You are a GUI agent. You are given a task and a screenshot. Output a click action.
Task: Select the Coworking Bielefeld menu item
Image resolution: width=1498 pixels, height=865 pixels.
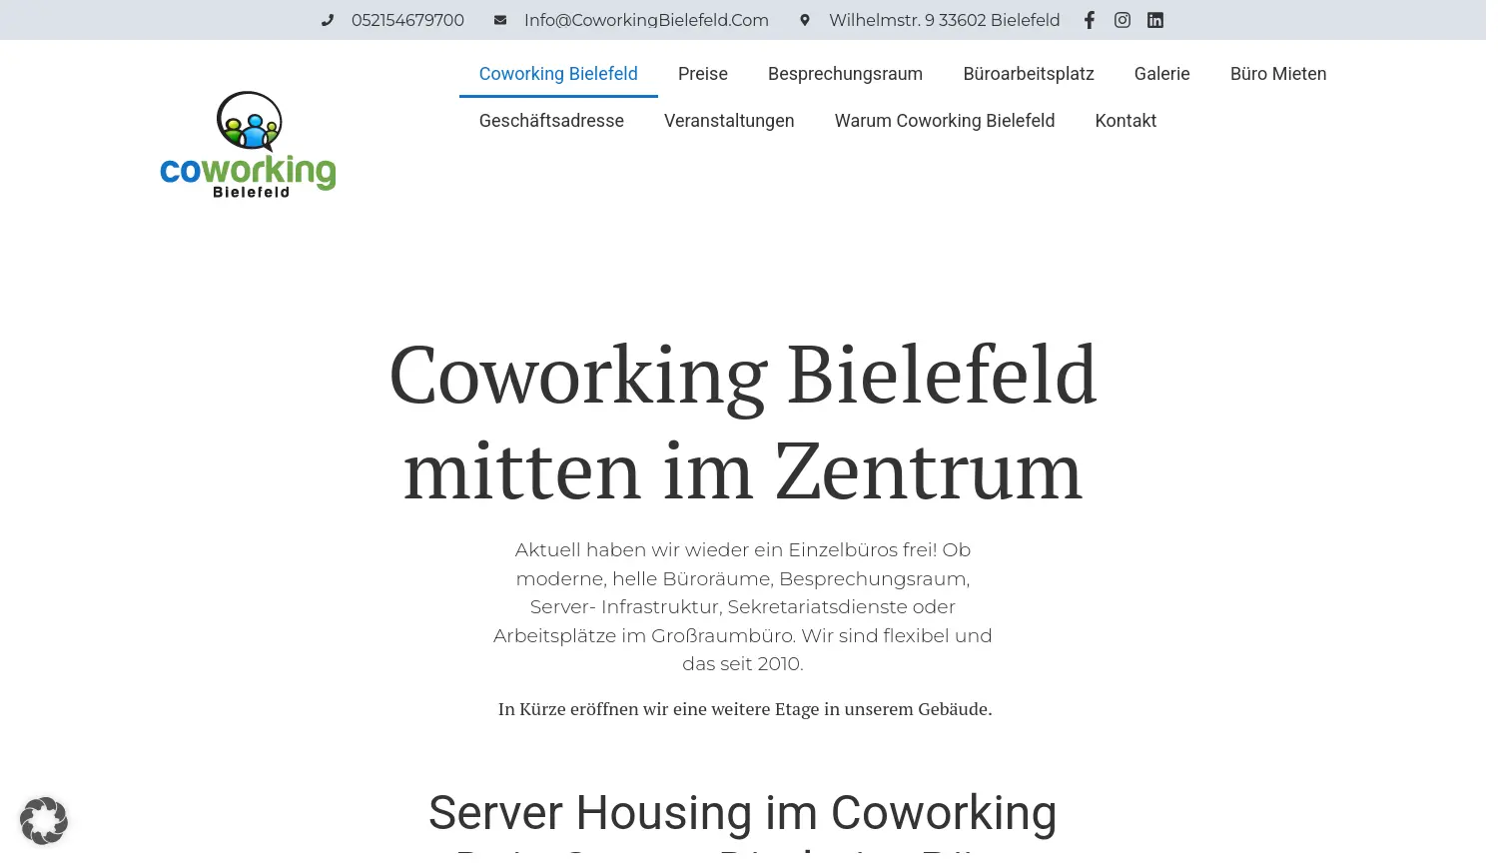coord(558,73)
